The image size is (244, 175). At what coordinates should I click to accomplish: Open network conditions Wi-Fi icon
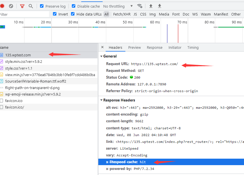tap(139, 6)
